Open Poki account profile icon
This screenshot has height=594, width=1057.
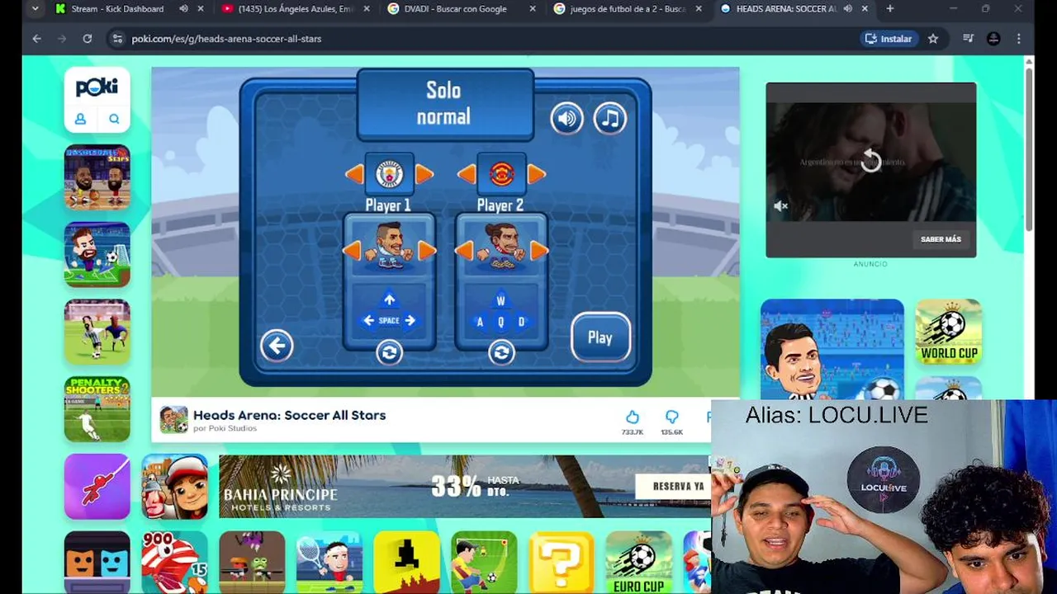(x=81, y=119)
